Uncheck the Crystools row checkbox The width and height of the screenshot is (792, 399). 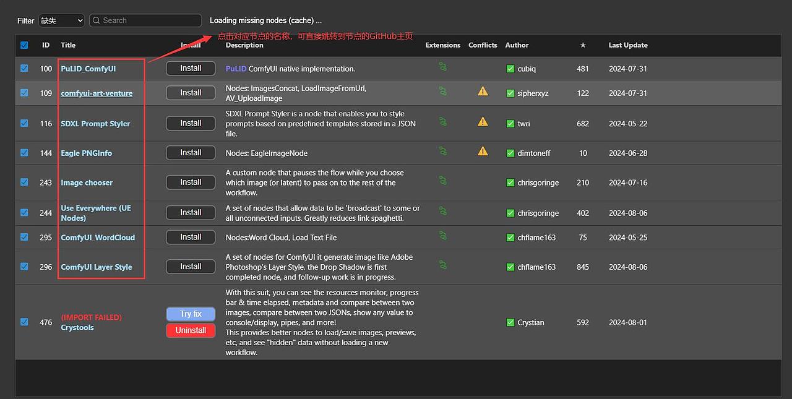24,322
